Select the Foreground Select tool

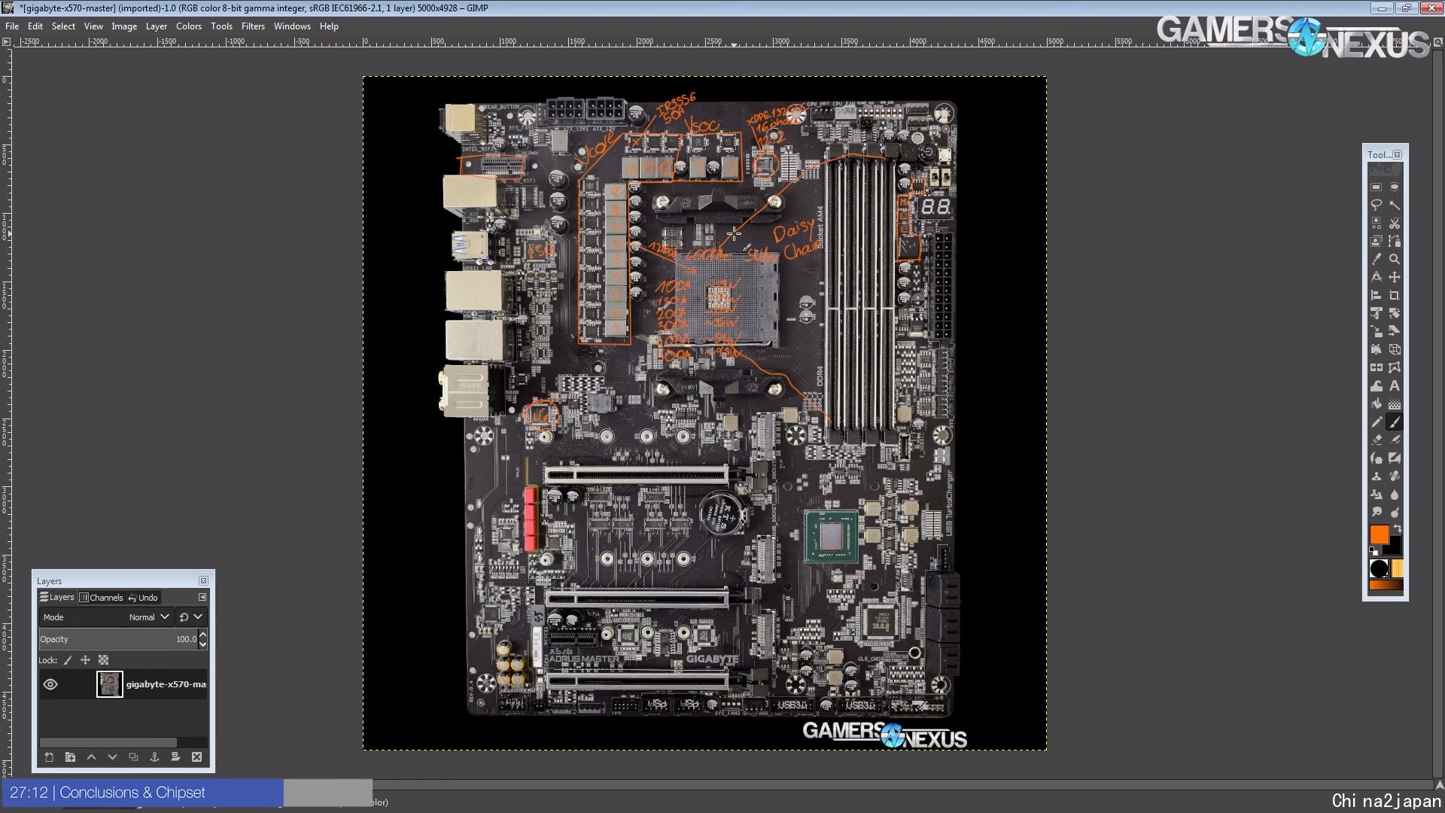point(1377,241)
